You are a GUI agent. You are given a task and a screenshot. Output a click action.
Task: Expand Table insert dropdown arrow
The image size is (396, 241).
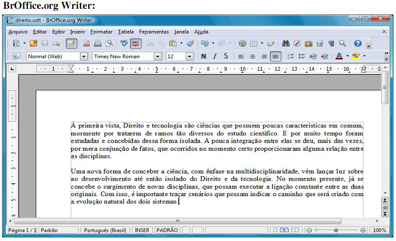(x=262, y=43)
